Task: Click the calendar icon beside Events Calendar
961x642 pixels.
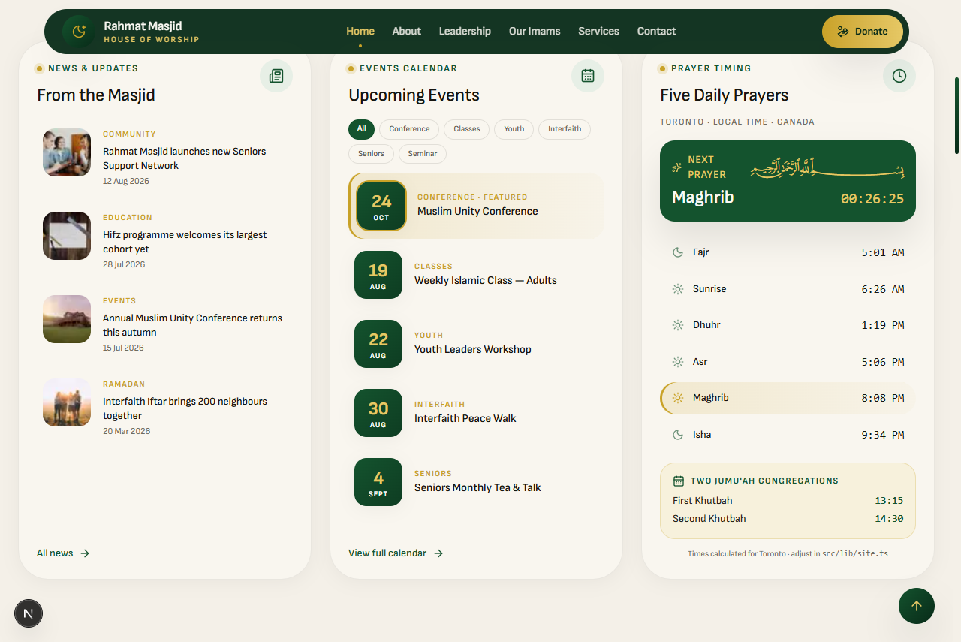Action: [588, 76]
